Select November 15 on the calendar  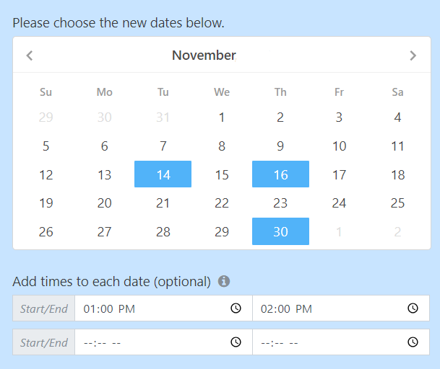tap(222, 174)
